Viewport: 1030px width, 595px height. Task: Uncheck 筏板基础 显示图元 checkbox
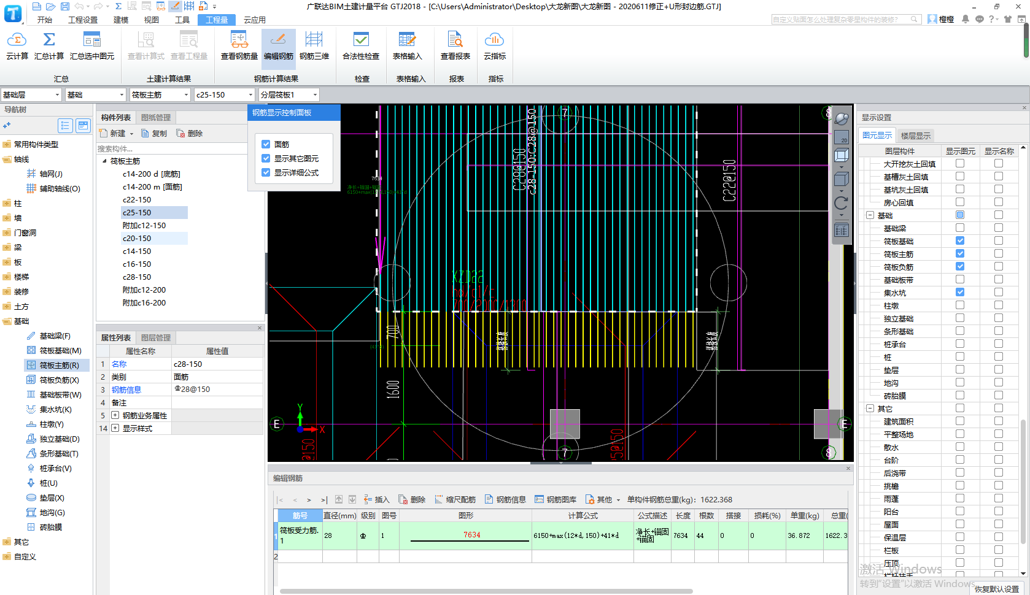(x=960, y=240)
